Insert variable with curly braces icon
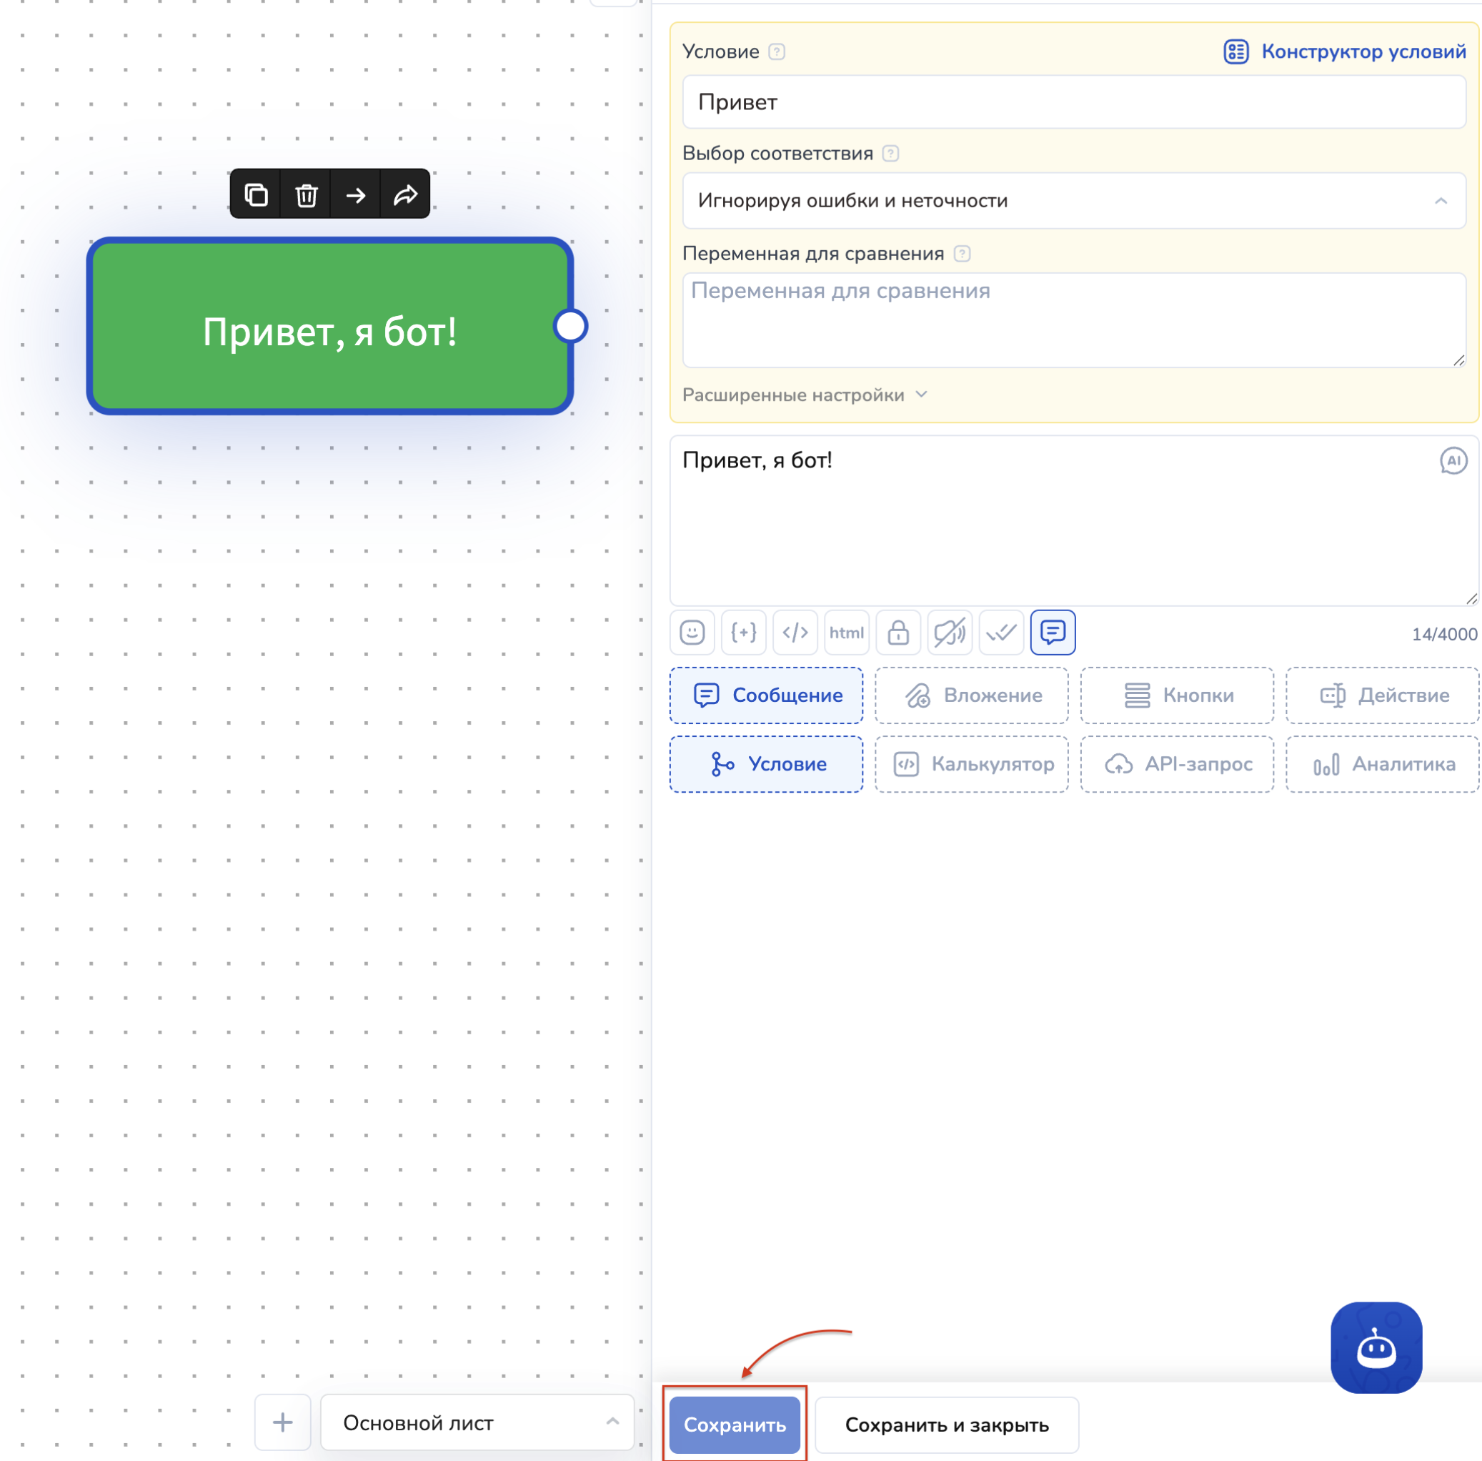This screenshot has width=1482, height=1461. pos(743,633)
